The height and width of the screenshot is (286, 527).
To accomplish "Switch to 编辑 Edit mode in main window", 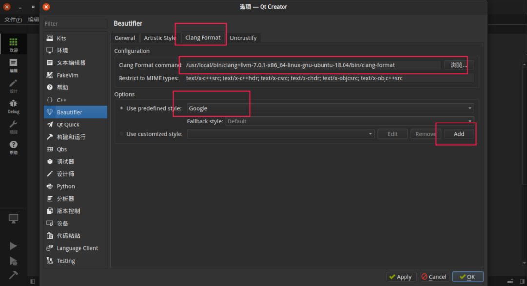I will tap(14, 65).
